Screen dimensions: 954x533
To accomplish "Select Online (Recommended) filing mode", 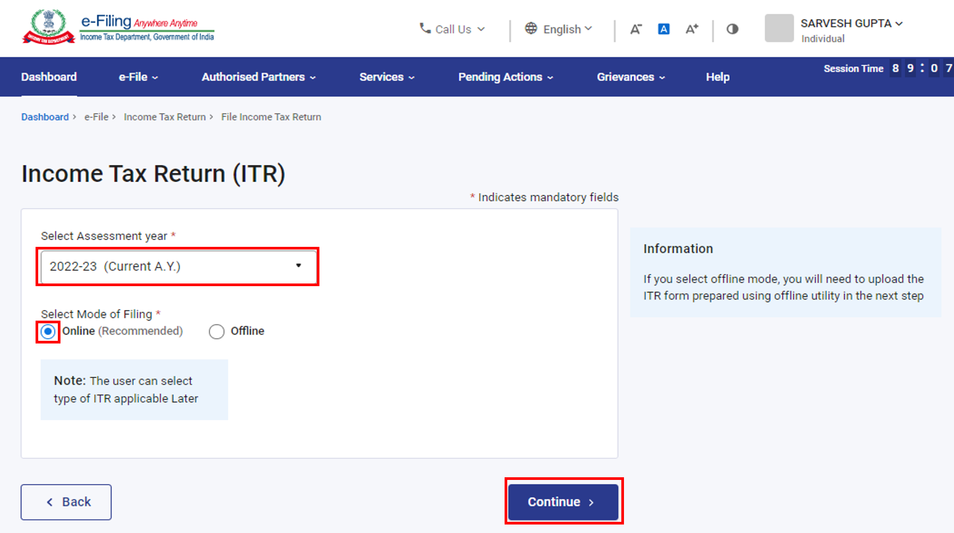I will 48,332.
